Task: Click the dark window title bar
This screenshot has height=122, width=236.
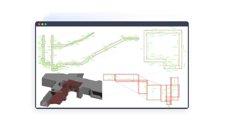Action: pos(112,24)
